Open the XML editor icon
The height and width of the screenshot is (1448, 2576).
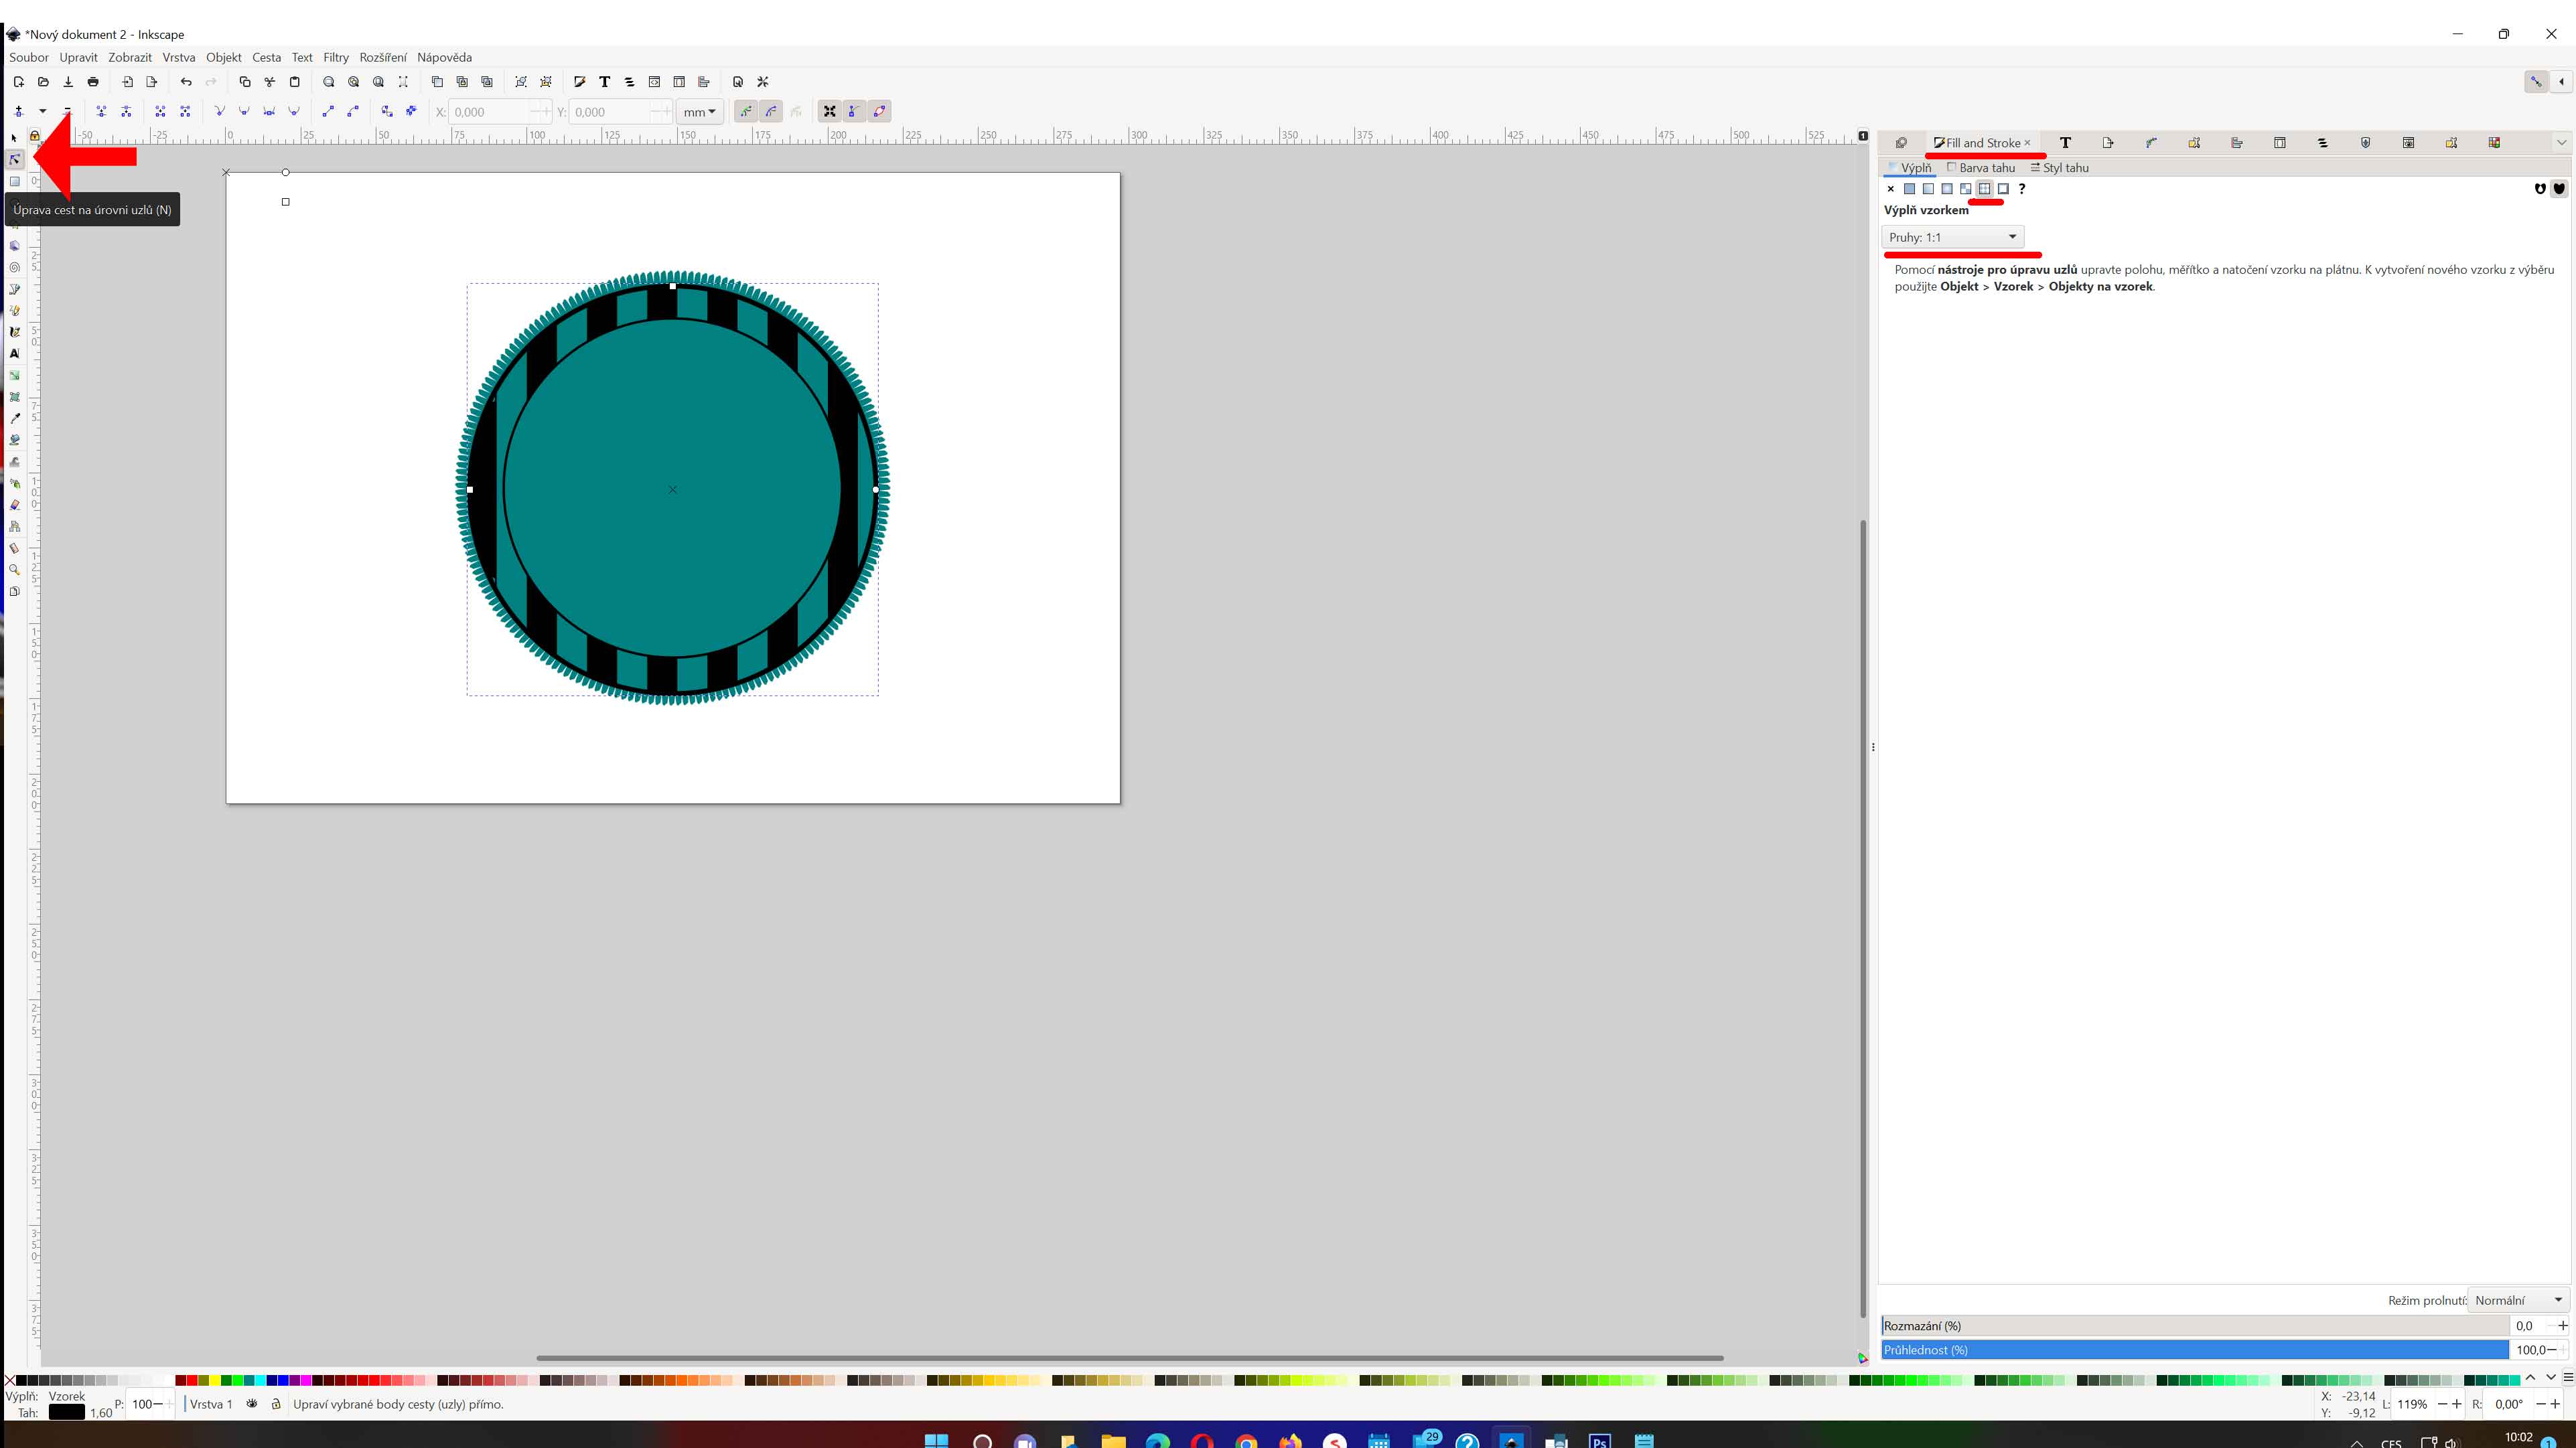click(654, 82)
